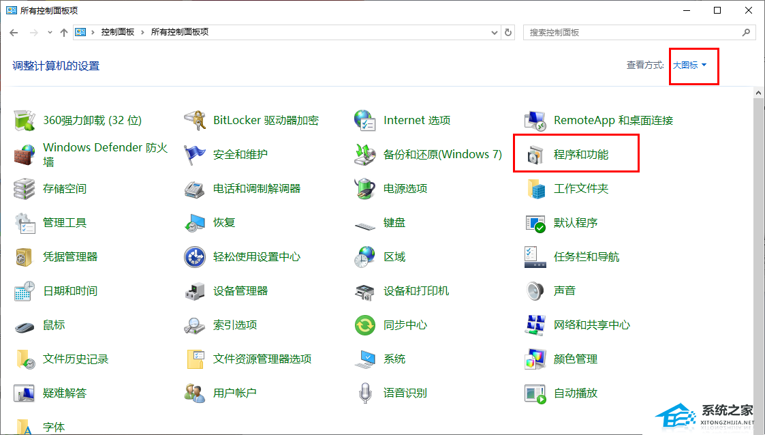Open the 管理工具 icon
The image size is (765, 435).
coord(24,223)
